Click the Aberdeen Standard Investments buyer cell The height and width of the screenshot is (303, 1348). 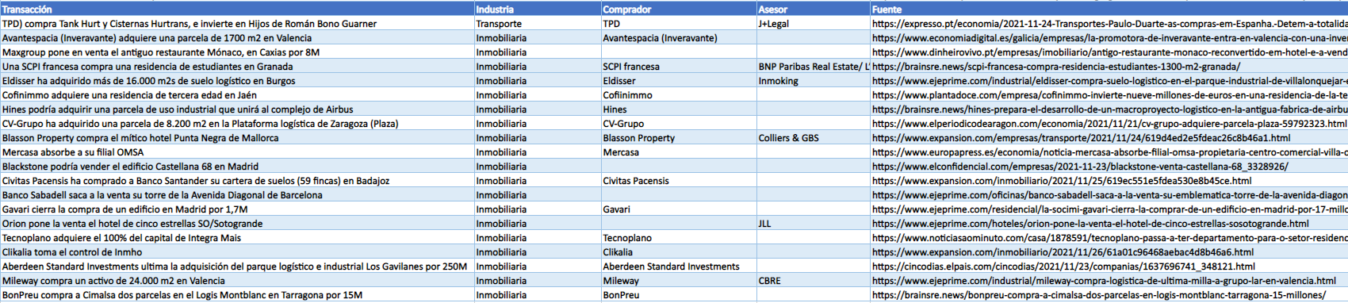click(679, 267)
